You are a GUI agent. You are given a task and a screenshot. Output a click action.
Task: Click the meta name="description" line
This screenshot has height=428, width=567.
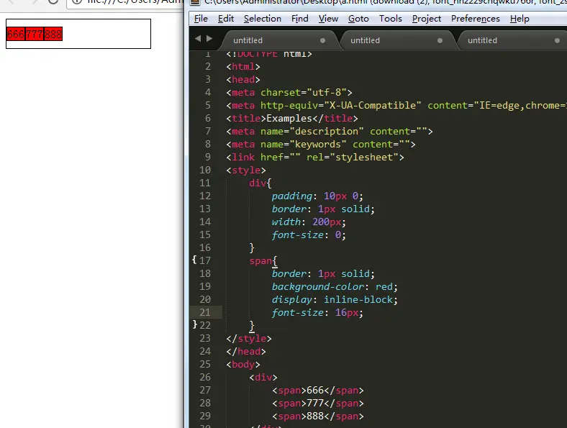point(330,131)
